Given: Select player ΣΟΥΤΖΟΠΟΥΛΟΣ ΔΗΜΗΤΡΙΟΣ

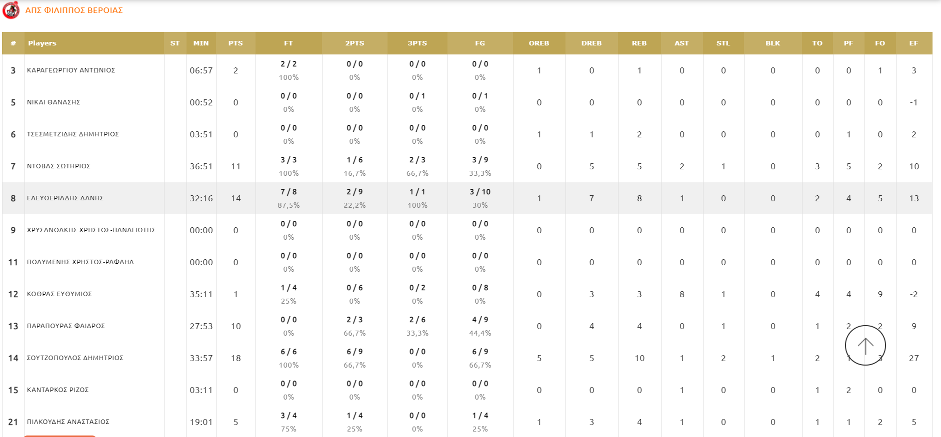Looking at the screenshot, I should (x=75, y=358).
